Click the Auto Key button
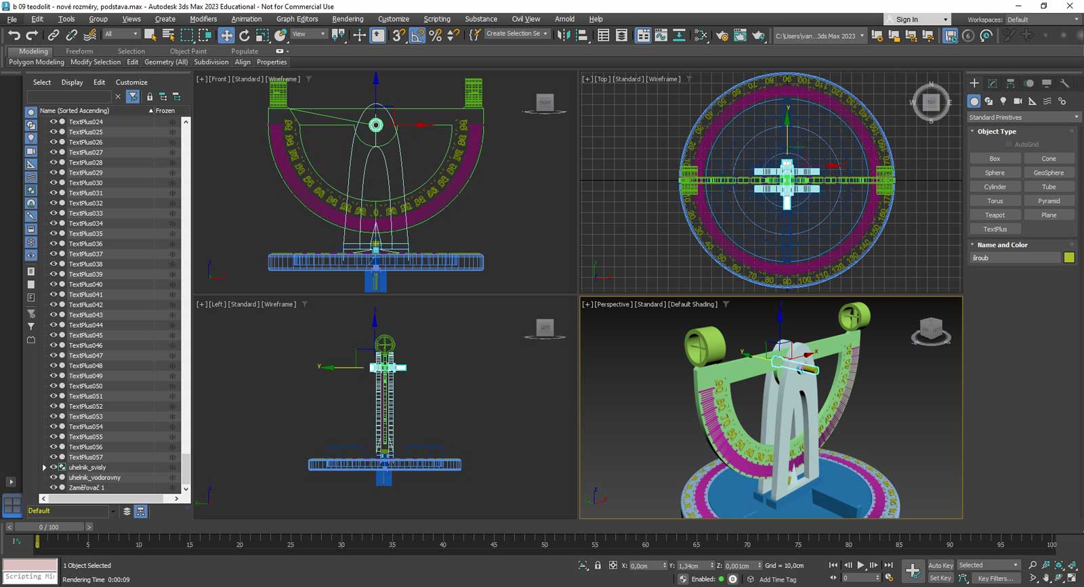The image size is (1084, 587). (x=940, y=565)
